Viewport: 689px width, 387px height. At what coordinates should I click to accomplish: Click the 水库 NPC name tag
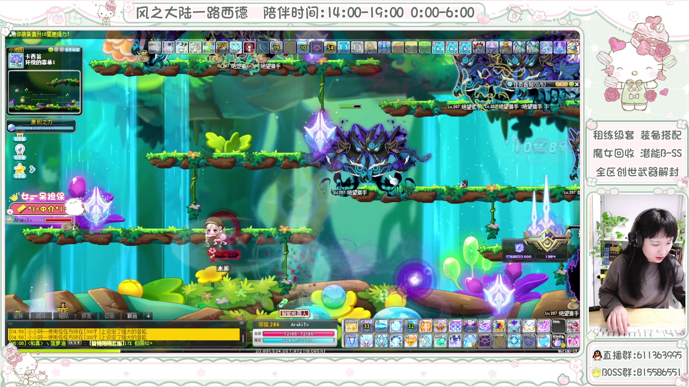point(223,268)
